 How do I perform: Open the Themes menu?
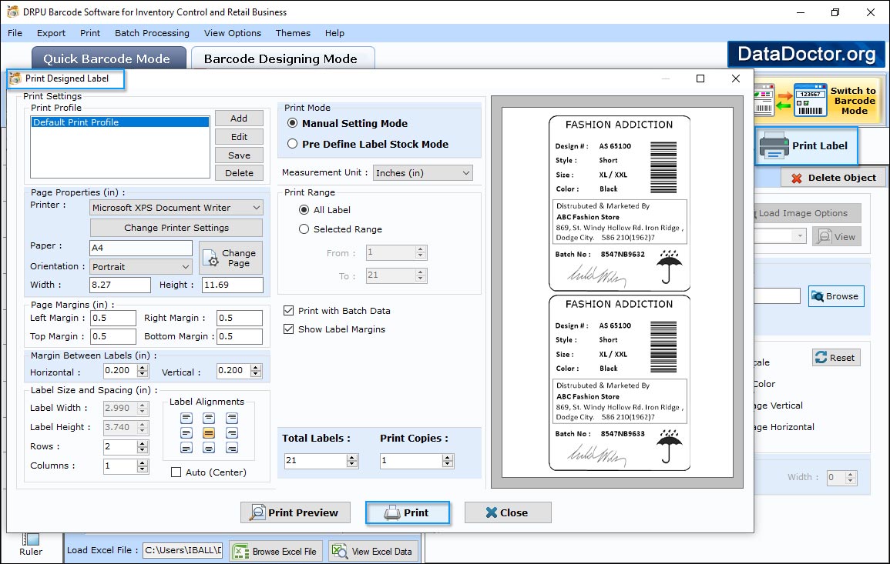pyautogui.click(x=293, y=33)
